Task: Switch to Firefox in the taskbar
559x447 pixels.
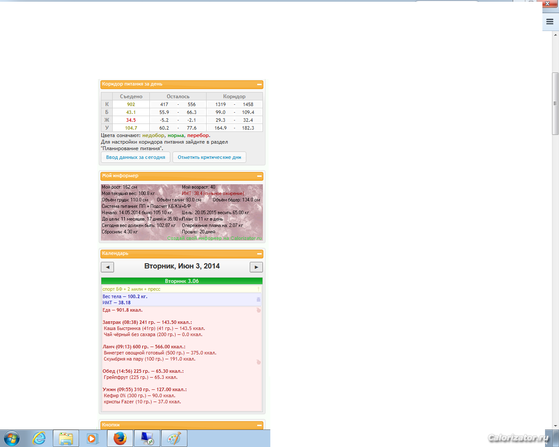Action: pyautogui.click(x=120, y=438)
